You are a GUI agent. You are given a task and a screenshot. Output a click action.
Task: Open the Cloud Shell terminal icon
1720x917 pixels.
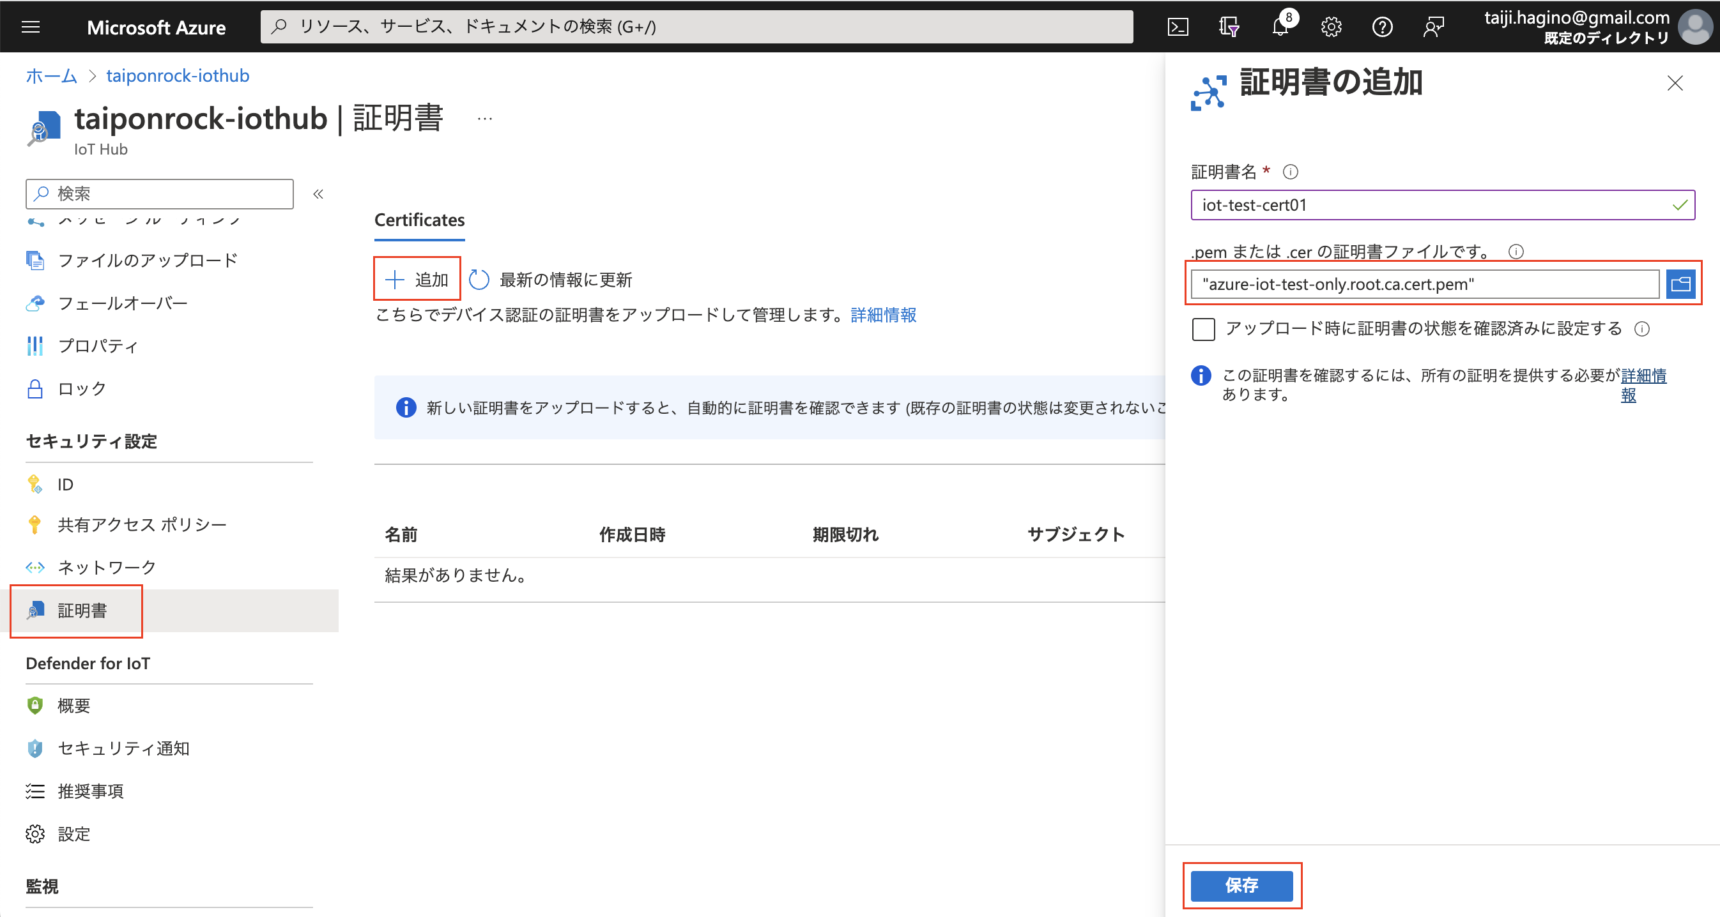(1178, 27)
